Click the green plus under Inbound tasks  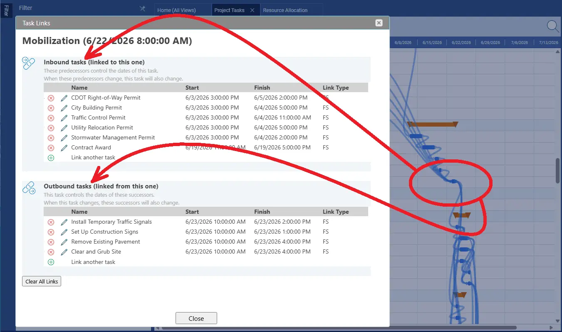(x=51, y=158)
